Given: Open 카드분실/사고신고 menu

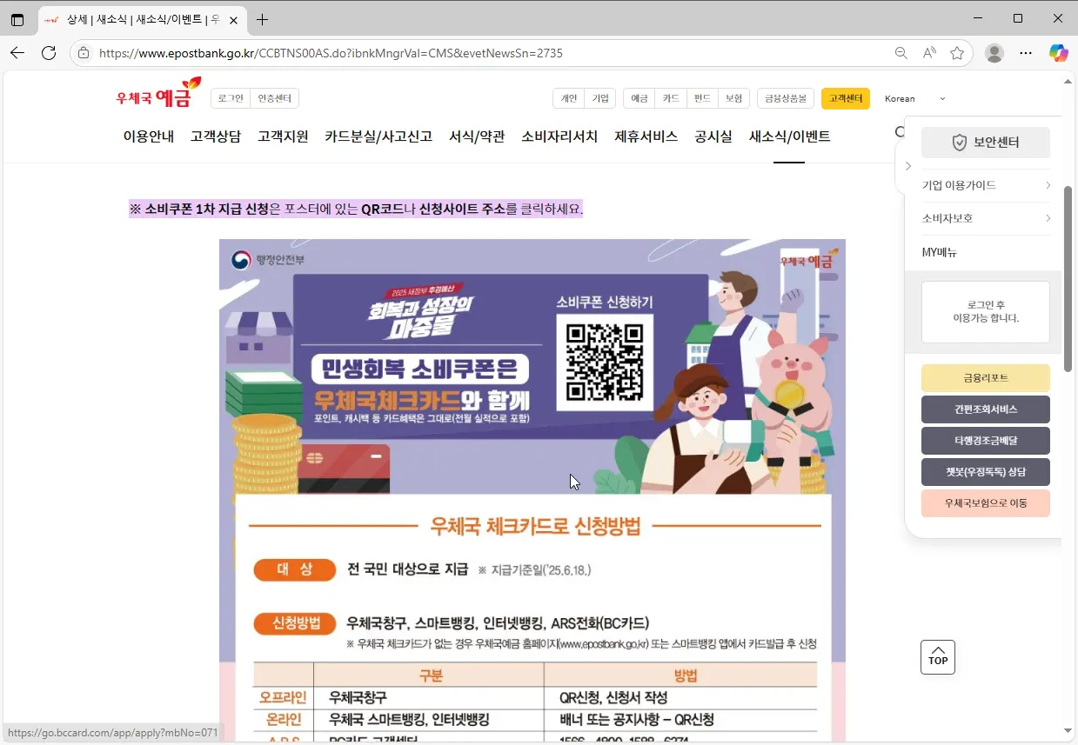Looking at the screenshot, I should (x=378, y=136).
